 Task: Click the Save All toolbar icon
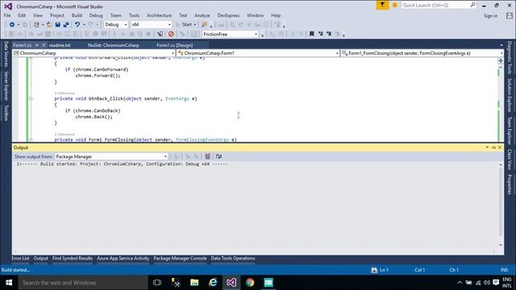pos(66,25)
